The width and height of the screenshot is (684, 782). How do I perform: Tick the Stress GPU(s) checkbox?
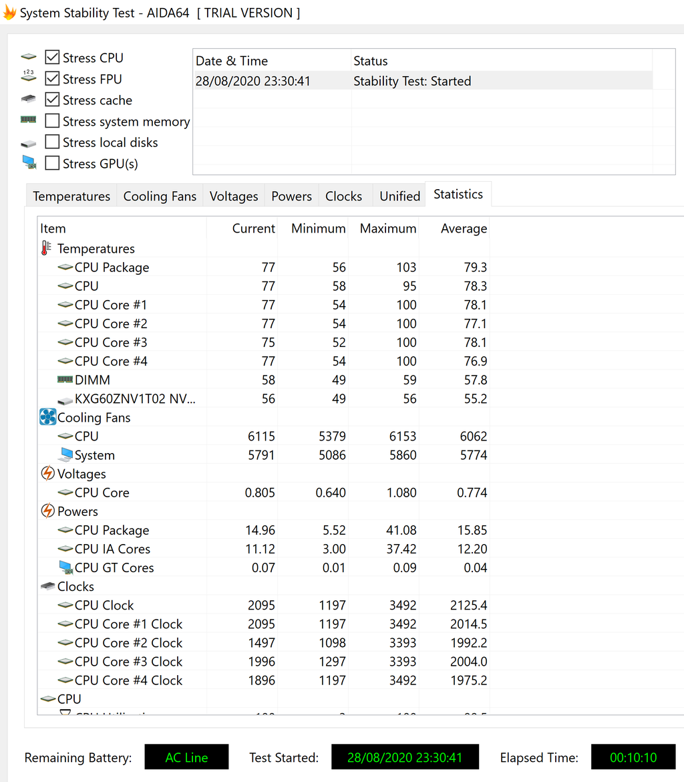click(x=52, y=164)
